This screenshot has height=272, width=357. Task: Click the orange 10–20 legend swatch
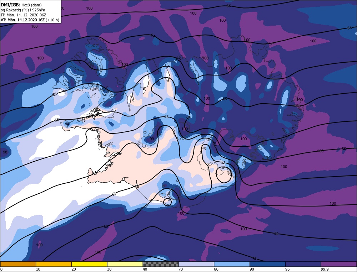54,264
